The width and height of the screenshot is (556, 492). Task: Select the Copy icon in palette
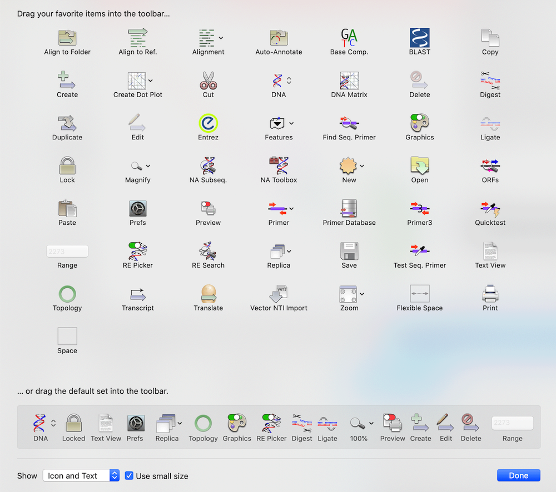(490, 37)
